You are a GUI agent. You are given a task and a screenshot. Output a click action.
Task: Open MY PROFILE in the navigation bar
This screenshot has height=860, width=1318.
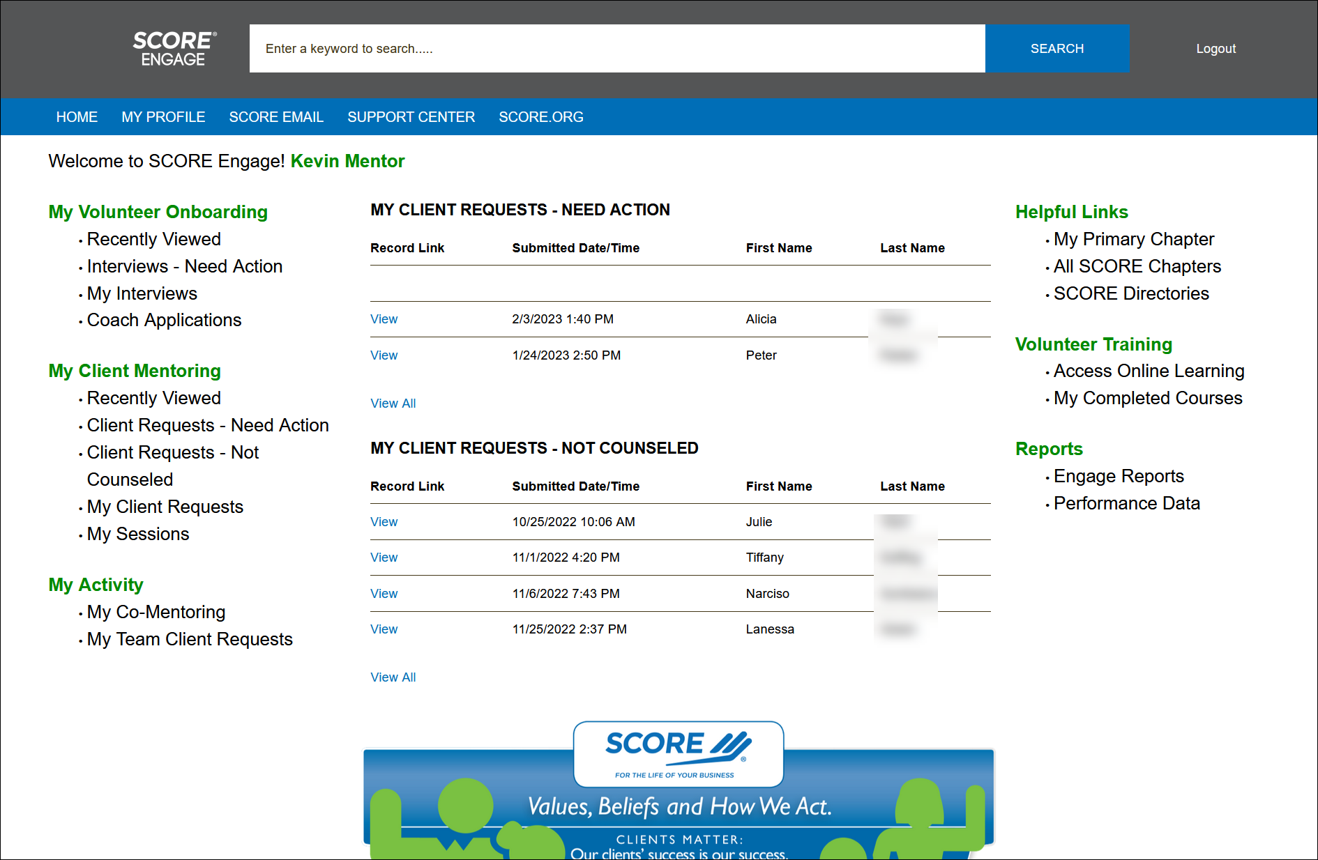click(163, 117)
